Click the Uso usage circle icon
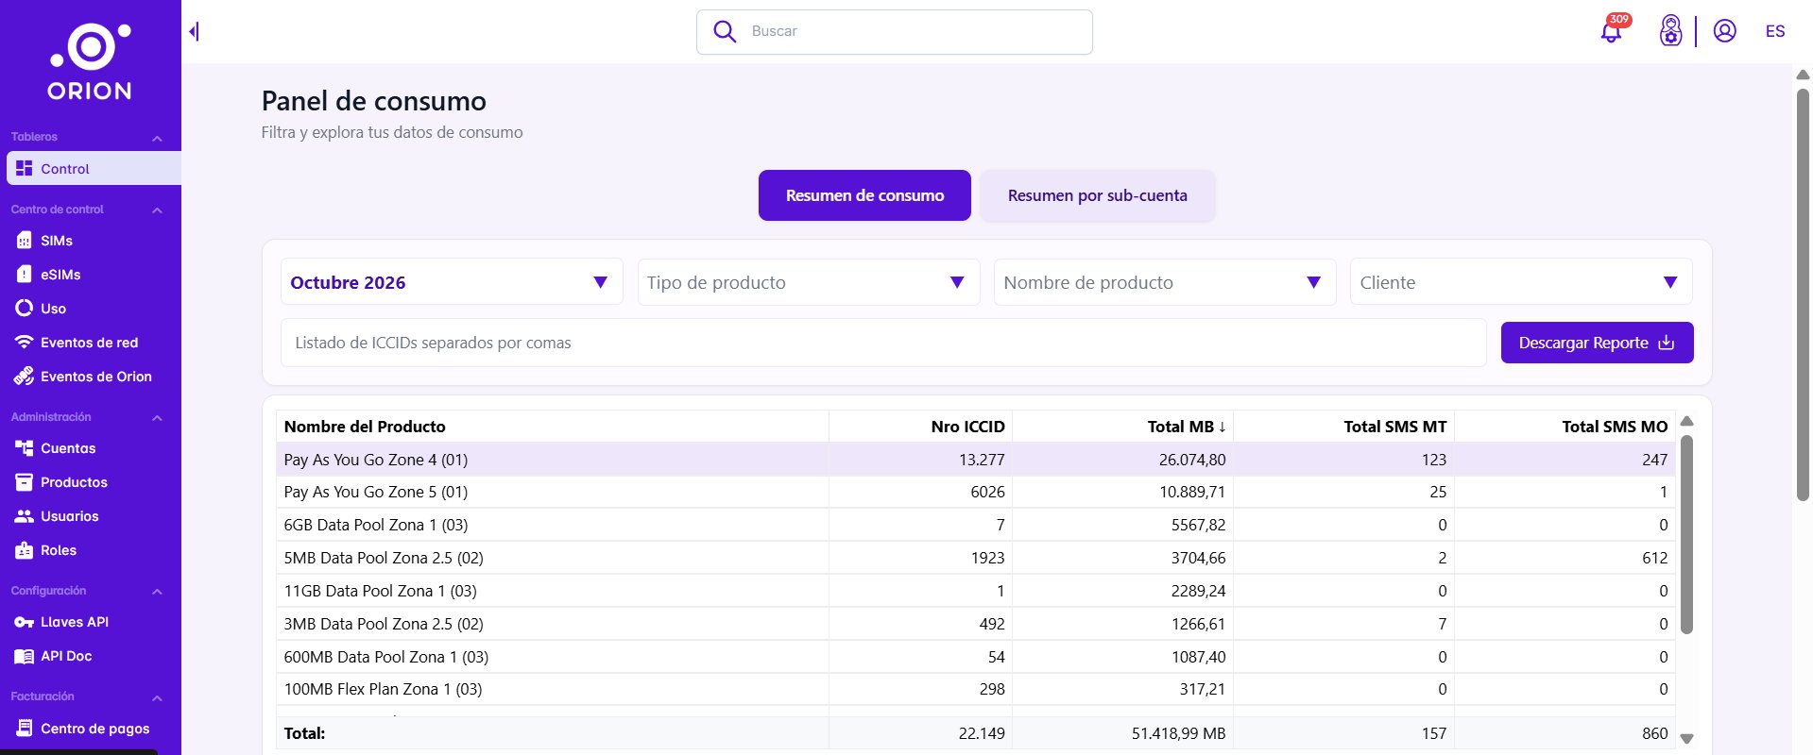The image size is (1813, 755). pyautogui.click(x=25, y=308)
